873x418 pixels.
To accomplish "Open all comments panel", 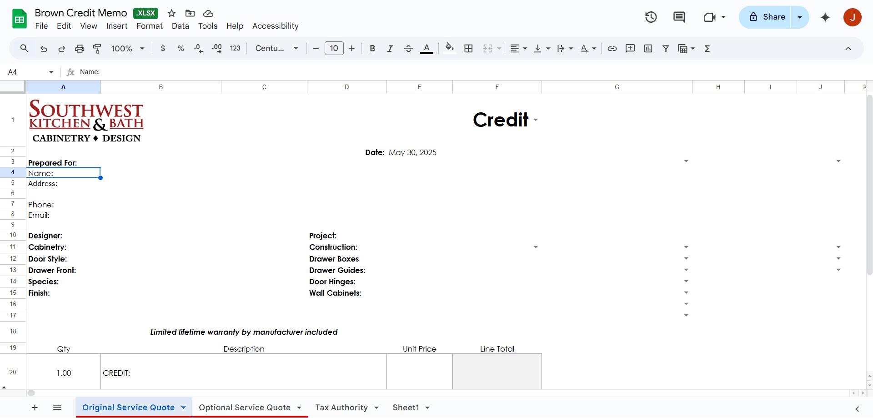I will (x=679, y=17).
